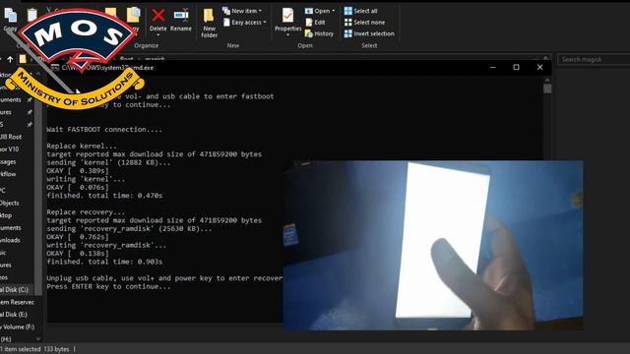Click the '1 item selected' status text
The height and width of the screenshot is (354, 630).
pos(20,349)
